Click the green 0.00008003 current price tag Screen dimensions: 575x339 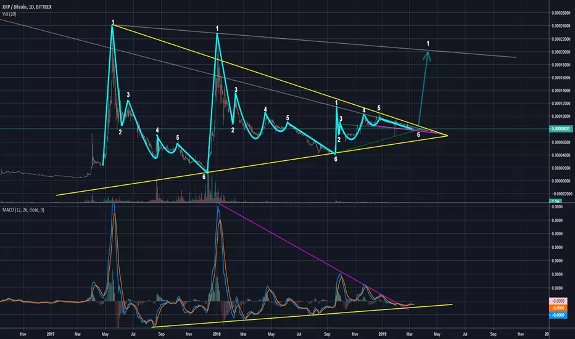(x=561, y=129)
